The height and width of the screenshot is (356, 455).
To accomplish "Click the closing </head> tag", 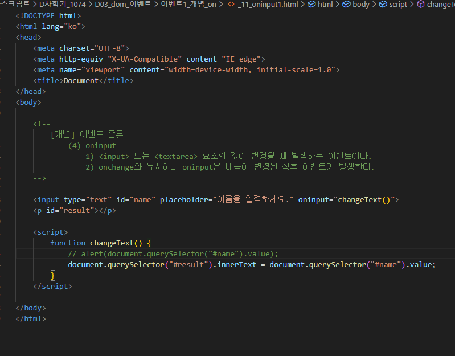I will click(31, 92).
